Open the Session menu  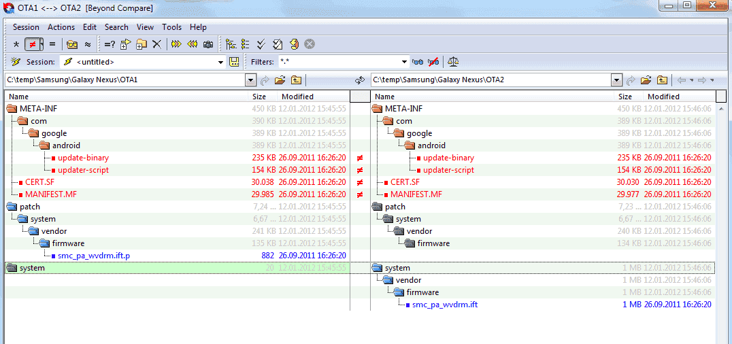tap(26, 27)
